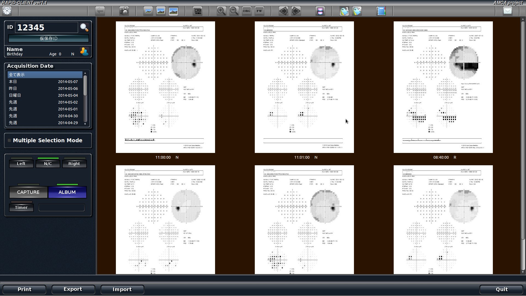
Task: Click the film strip/video icon
Action: coord(320,10)
